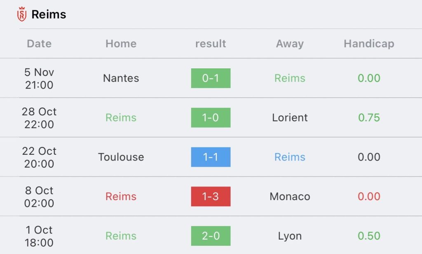Open the red 1-3 loss result badge
The height and width of the screenshot is (254, 422).
click(x=211, y=196)
